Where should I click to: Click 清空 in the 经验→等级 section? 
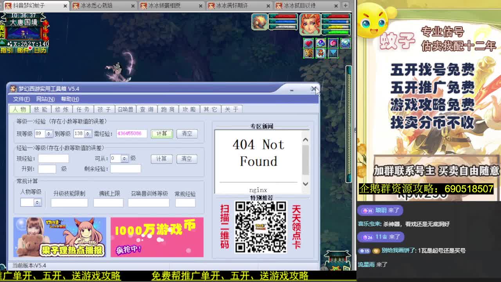[186, 159]
